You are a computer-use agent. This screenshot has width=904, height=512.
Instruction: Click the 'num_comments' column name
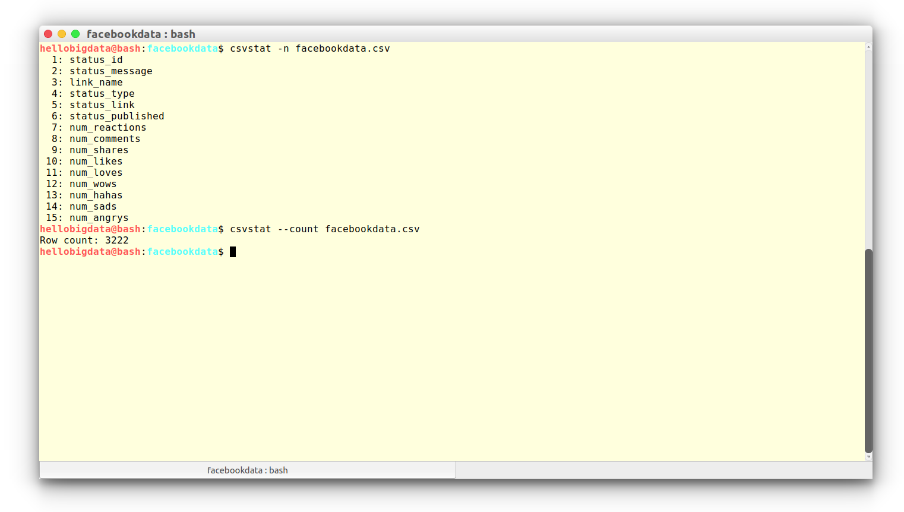[105, 139]
